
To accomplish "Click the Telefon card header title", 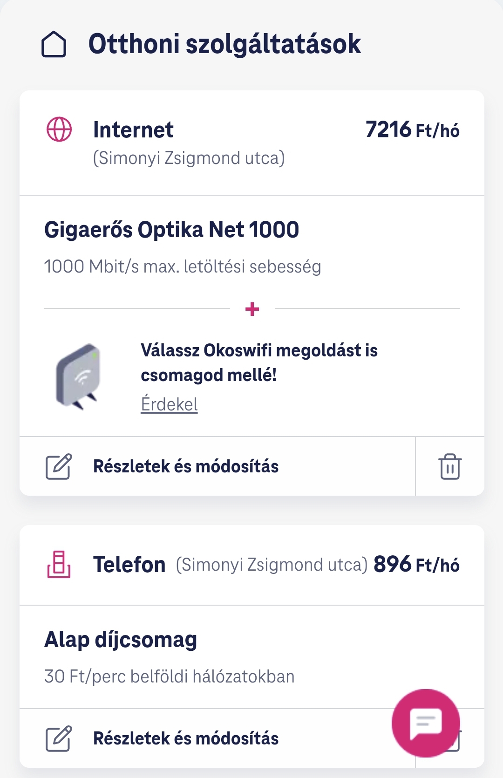I will pyautogui.click(x=129, y=565).
